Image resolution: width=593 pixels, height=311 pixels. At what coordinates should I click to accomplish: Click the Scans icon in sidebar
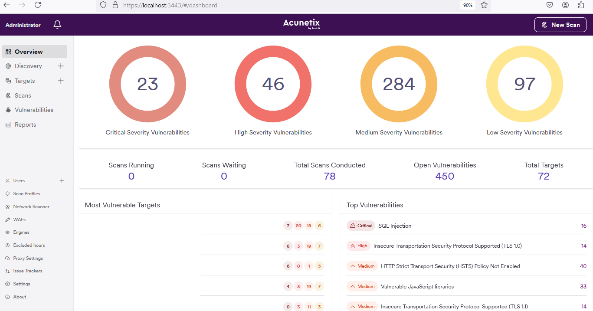tap(8, 95)
